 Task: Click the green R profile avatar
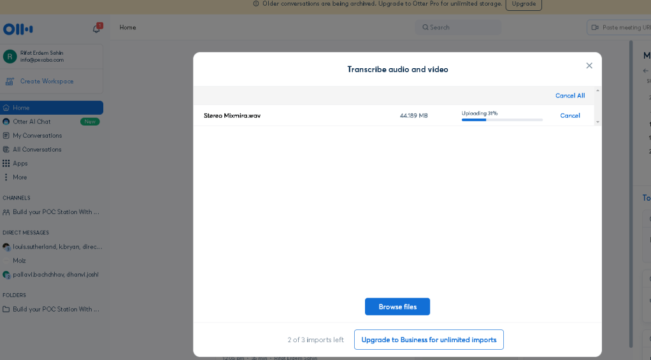(x=10, y=56)
